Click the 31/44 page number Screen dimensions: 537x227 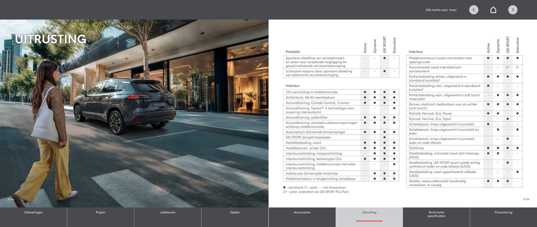tap(526, 199)
